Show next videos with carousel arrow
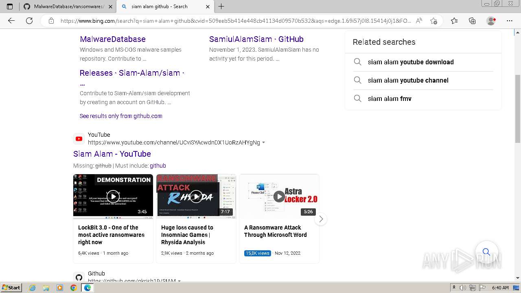This screenshot has height=293, width=521. point(321,219)
